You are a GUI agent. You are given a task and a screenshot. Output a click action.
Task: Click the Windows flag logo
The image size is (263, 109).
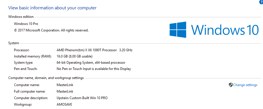[x=178, y=29]
